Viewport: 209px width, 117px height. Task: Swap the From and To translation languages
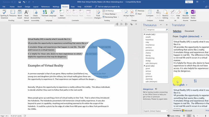point(195,81)
